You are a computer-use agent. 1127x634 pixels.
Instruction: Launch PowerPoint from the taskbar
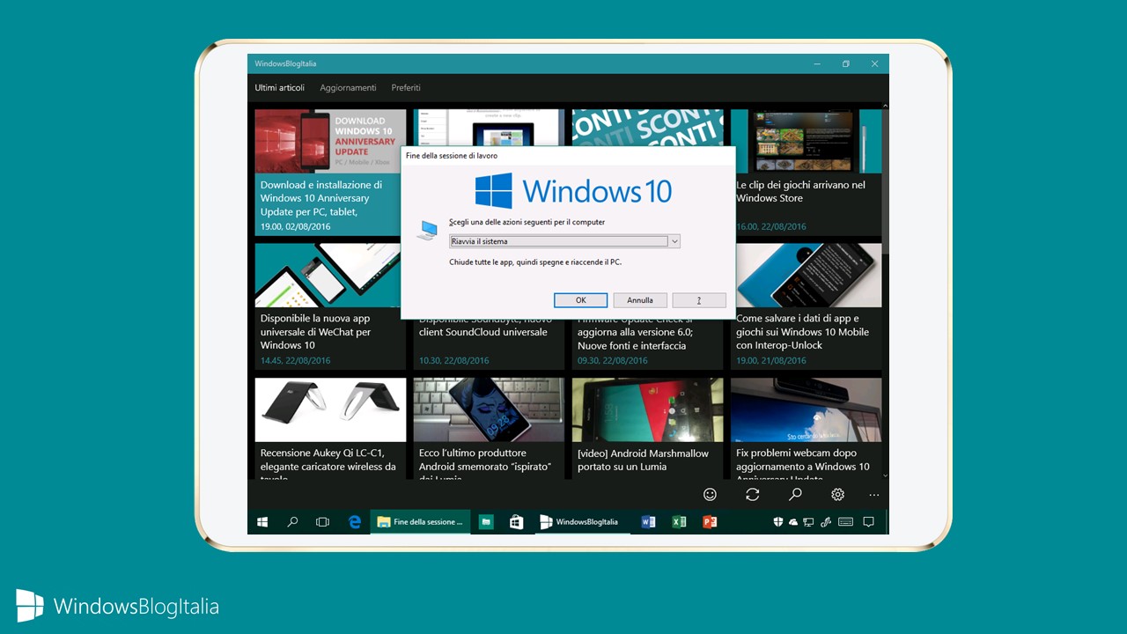click(x=710, y=522)
